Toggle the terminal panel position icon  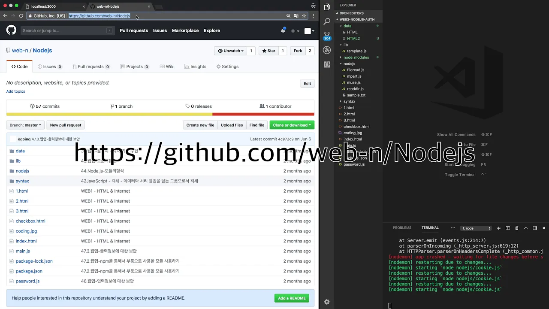[x=535, y=228]
